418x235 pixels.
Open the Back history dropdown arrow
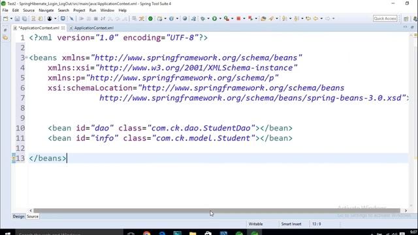click(x=321, y=18)
